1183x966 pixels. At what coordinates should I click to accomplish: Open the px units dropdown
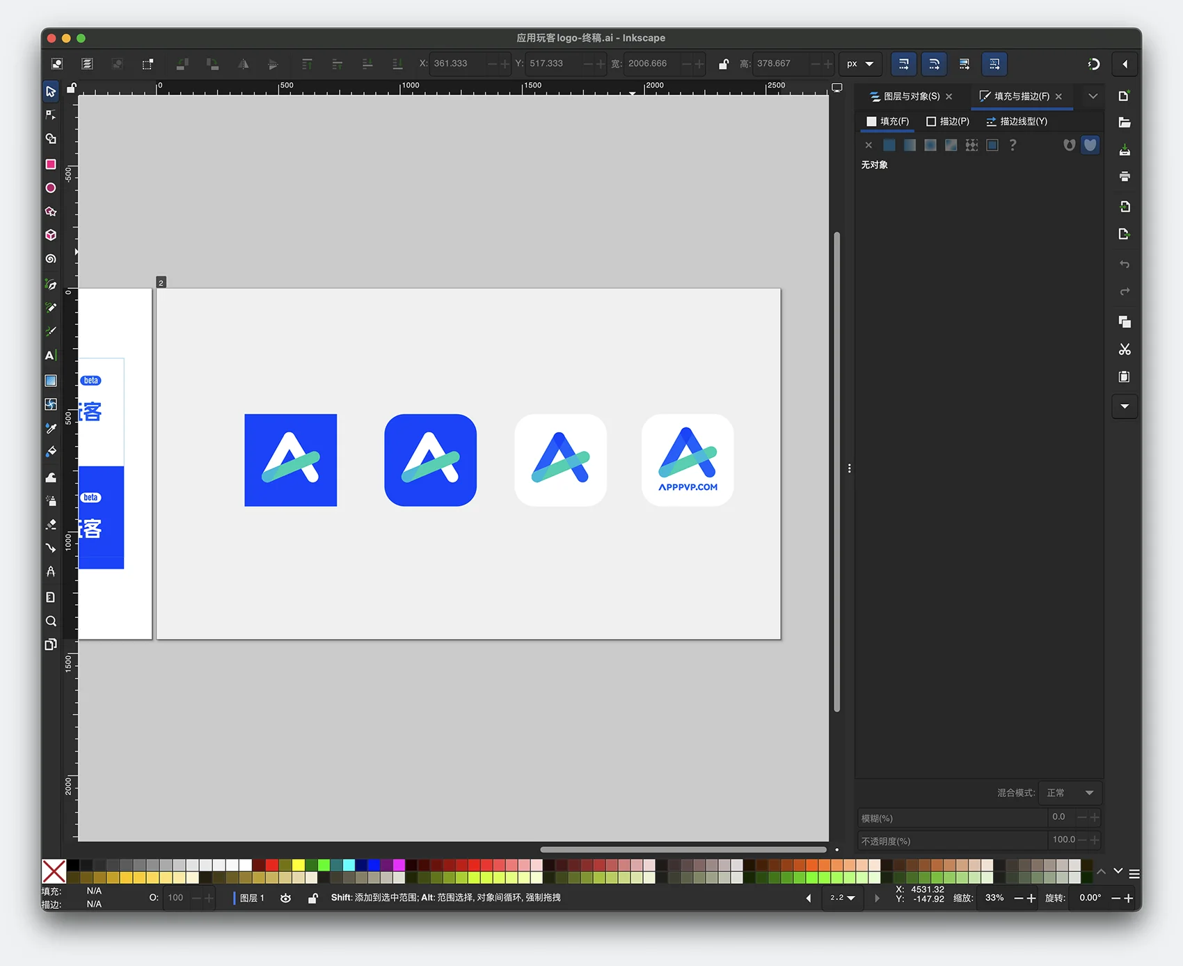860,64
